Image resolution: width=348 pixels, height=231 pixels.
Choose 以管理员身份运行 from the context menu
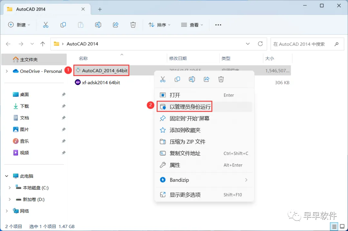204,107
